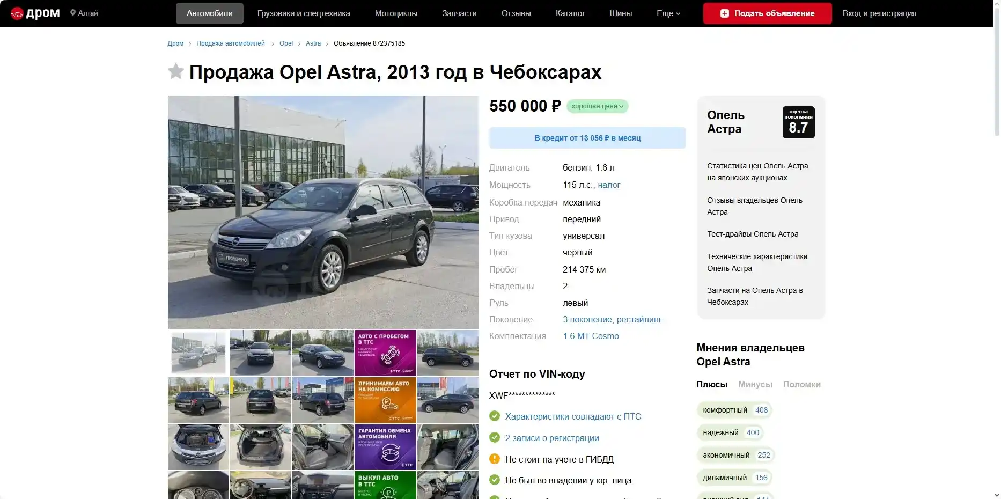Switch to the Минусы tab
Image resolution: width=1001 pixels, height=499 pixels.
pyautogui.click(x=755, y=384)
